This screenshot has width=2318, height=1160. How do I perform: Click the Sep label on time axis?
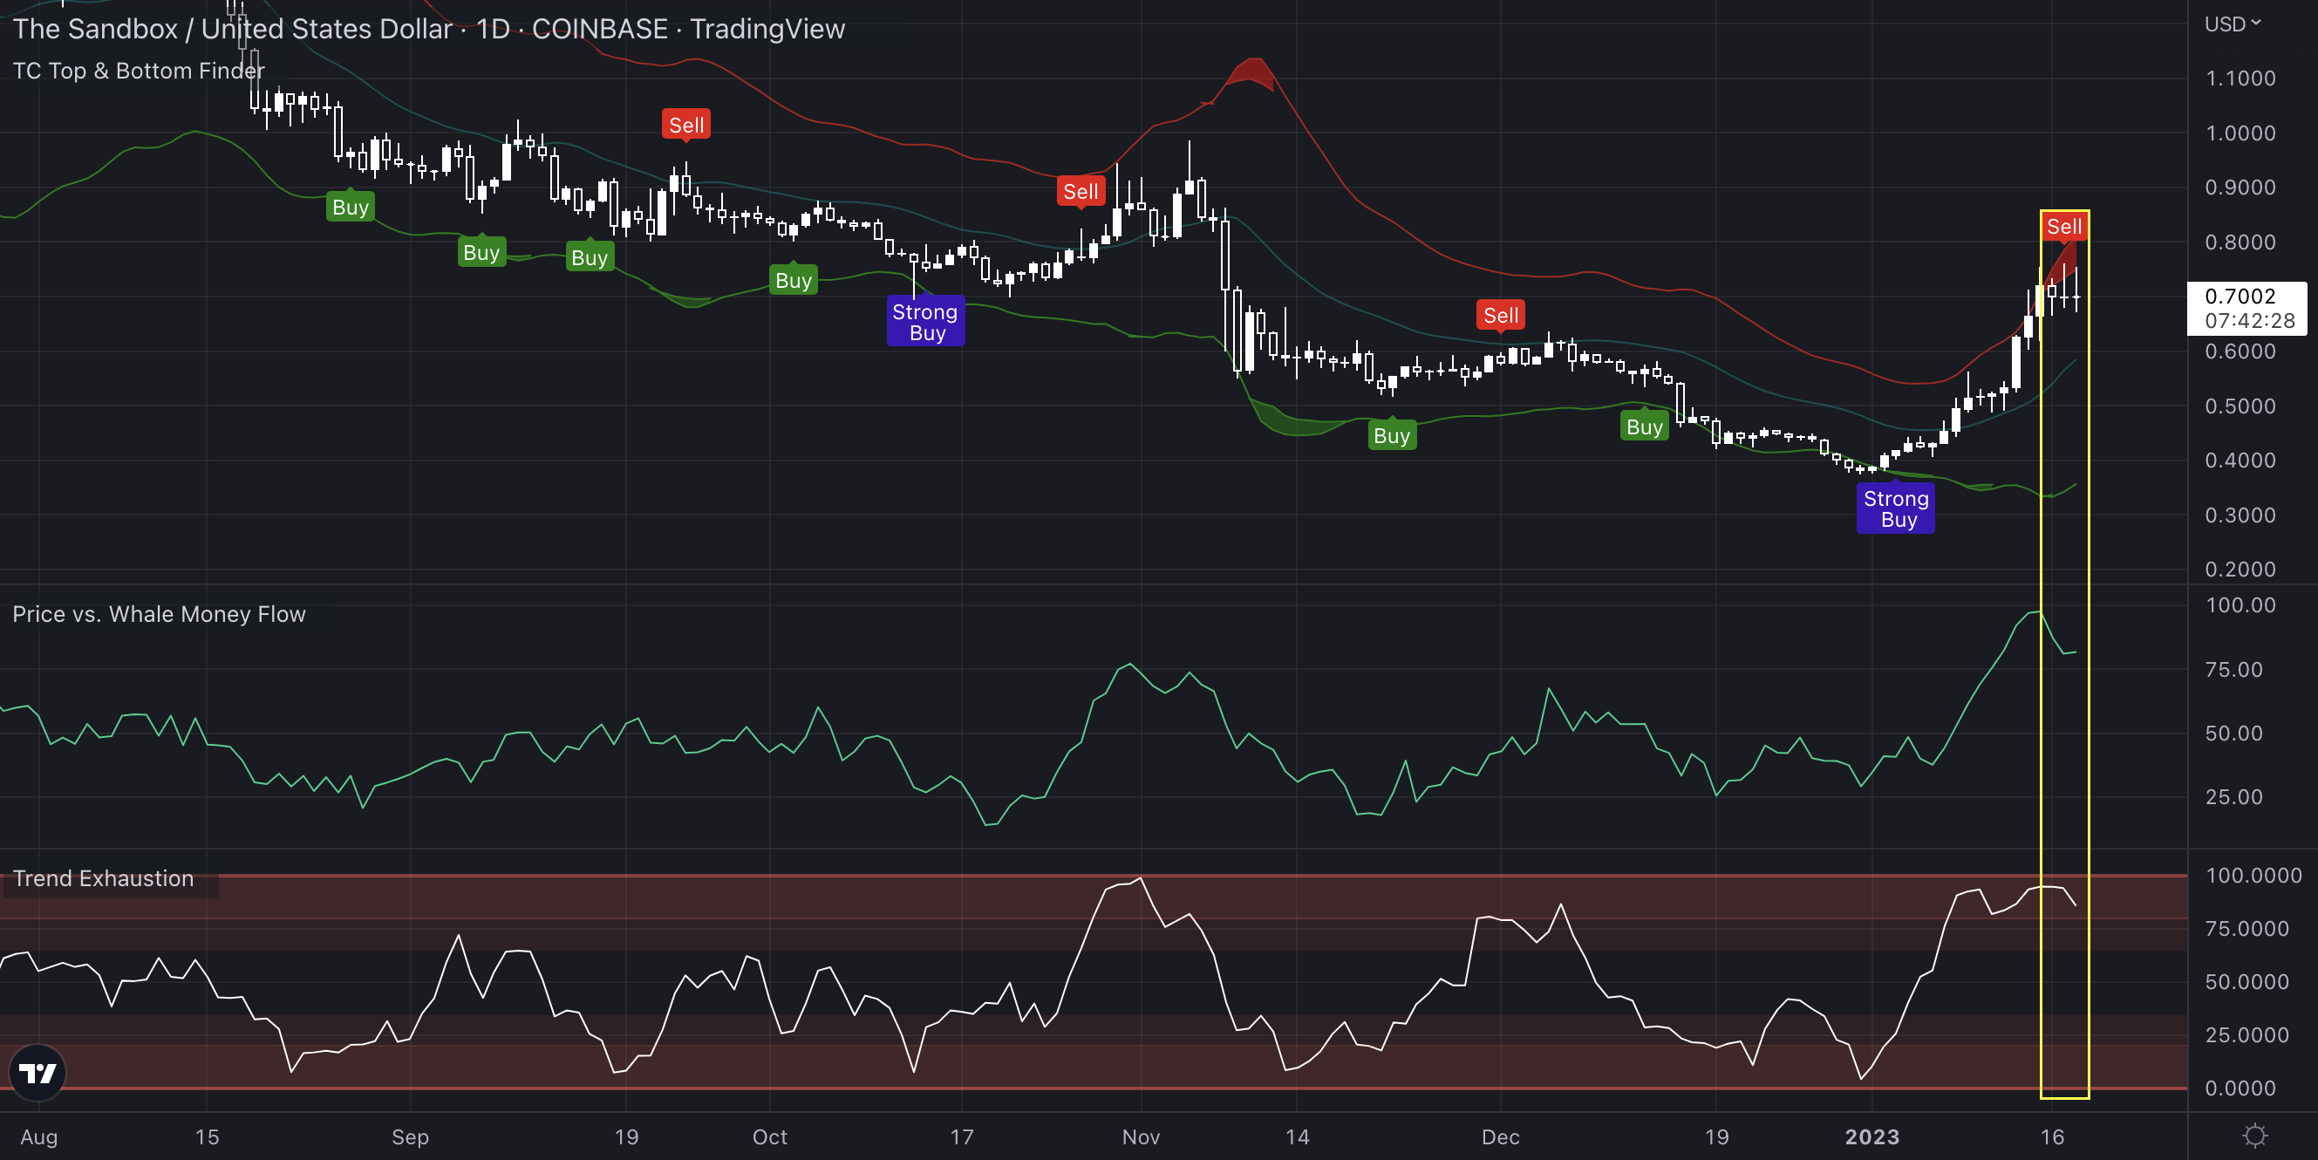pyautogui.click(x=411, y=1136)
